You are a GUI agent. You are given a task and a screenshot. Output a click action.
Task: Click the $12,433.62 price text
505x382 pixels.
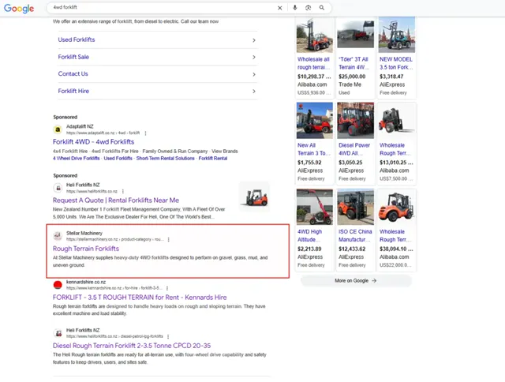[352, 249]
